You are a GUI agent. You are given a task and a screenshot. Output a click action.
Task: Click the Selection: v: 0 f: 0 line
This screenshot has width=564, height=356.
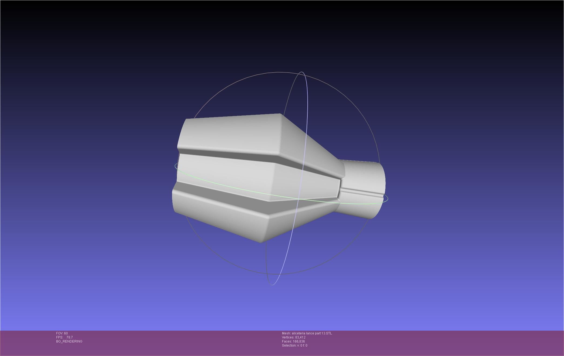click(x=294, y=345)
